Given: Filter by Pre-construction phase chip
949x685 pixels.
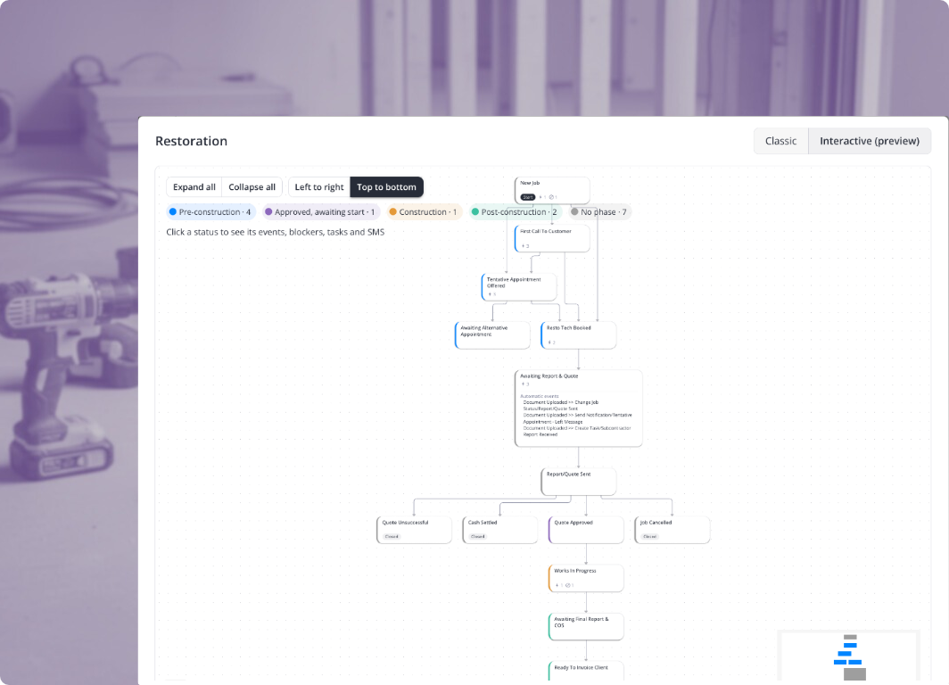Looking at the screenshot, I should (x=210, y=211).
